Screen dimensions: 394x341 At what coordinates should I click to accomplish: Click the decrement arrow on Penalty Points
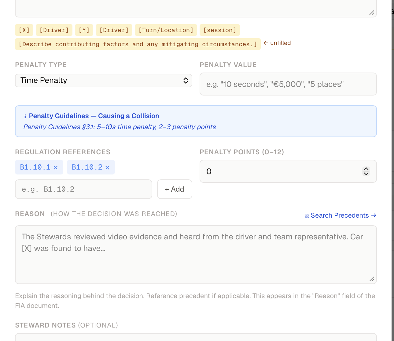[x=366, y=174]
